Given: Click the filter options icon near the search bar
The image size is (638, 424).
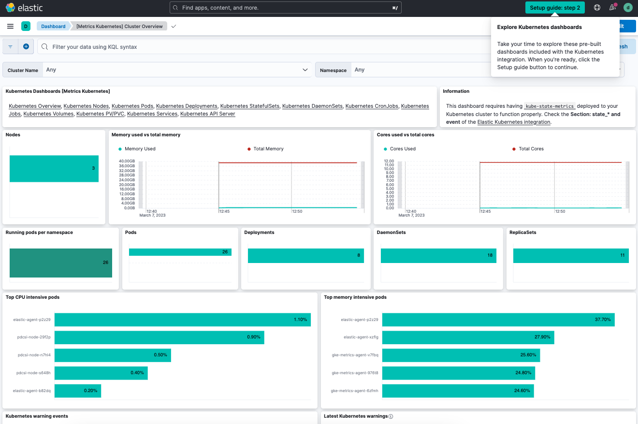Looking at the screenshot, I should (10, 46).
